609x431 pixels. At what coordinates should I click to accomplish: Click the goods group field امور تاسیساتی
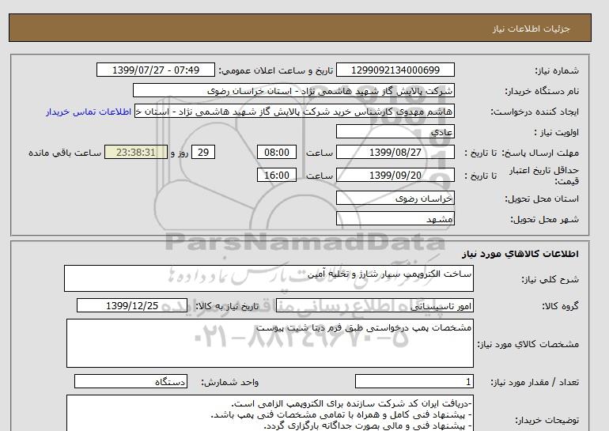click(374, 305)
